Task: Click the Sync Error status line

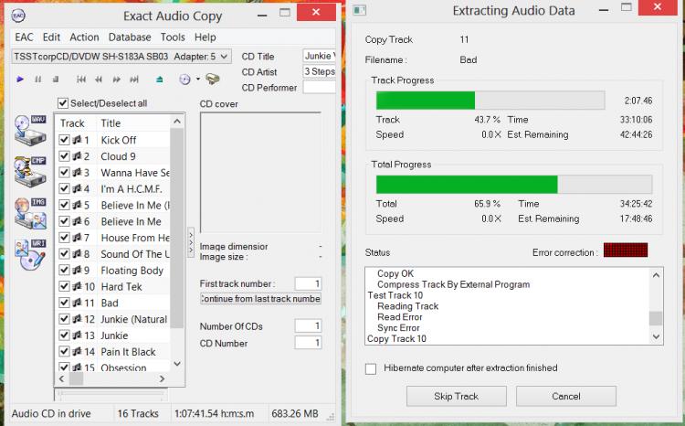Action: [398, 328]
